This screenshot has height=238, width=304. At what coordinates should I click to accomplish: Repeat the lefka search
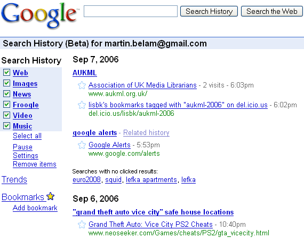[188, 180]
